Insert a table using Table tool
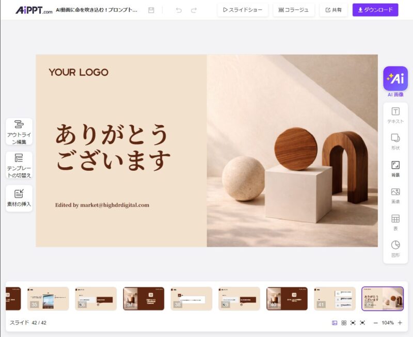413x337 pixels. 395,221
